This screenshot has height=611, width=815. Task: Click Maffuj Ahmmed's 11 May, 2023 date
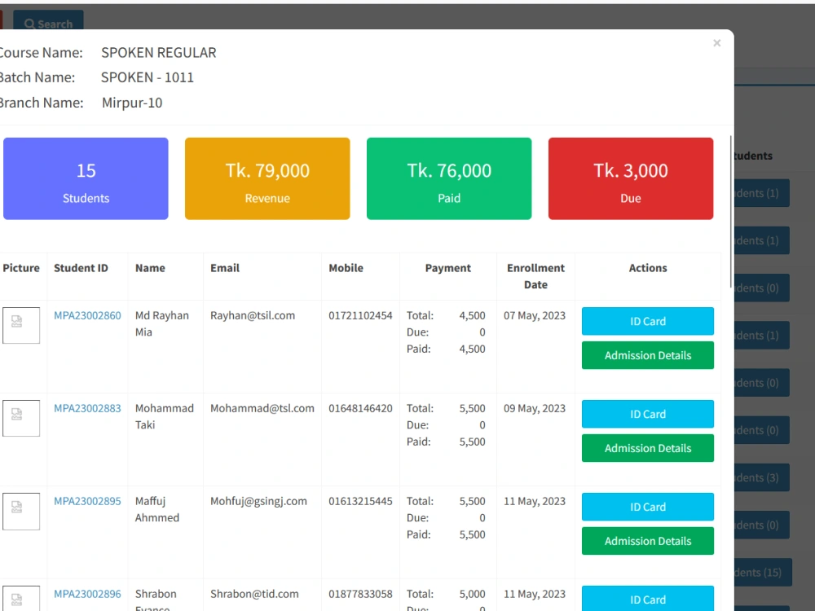[x=535, y=501]
